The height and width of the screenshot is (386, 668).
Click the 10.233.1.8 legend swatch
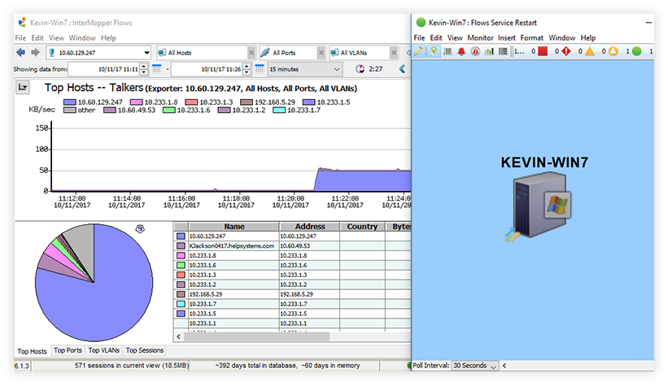(x=137, y=102)
